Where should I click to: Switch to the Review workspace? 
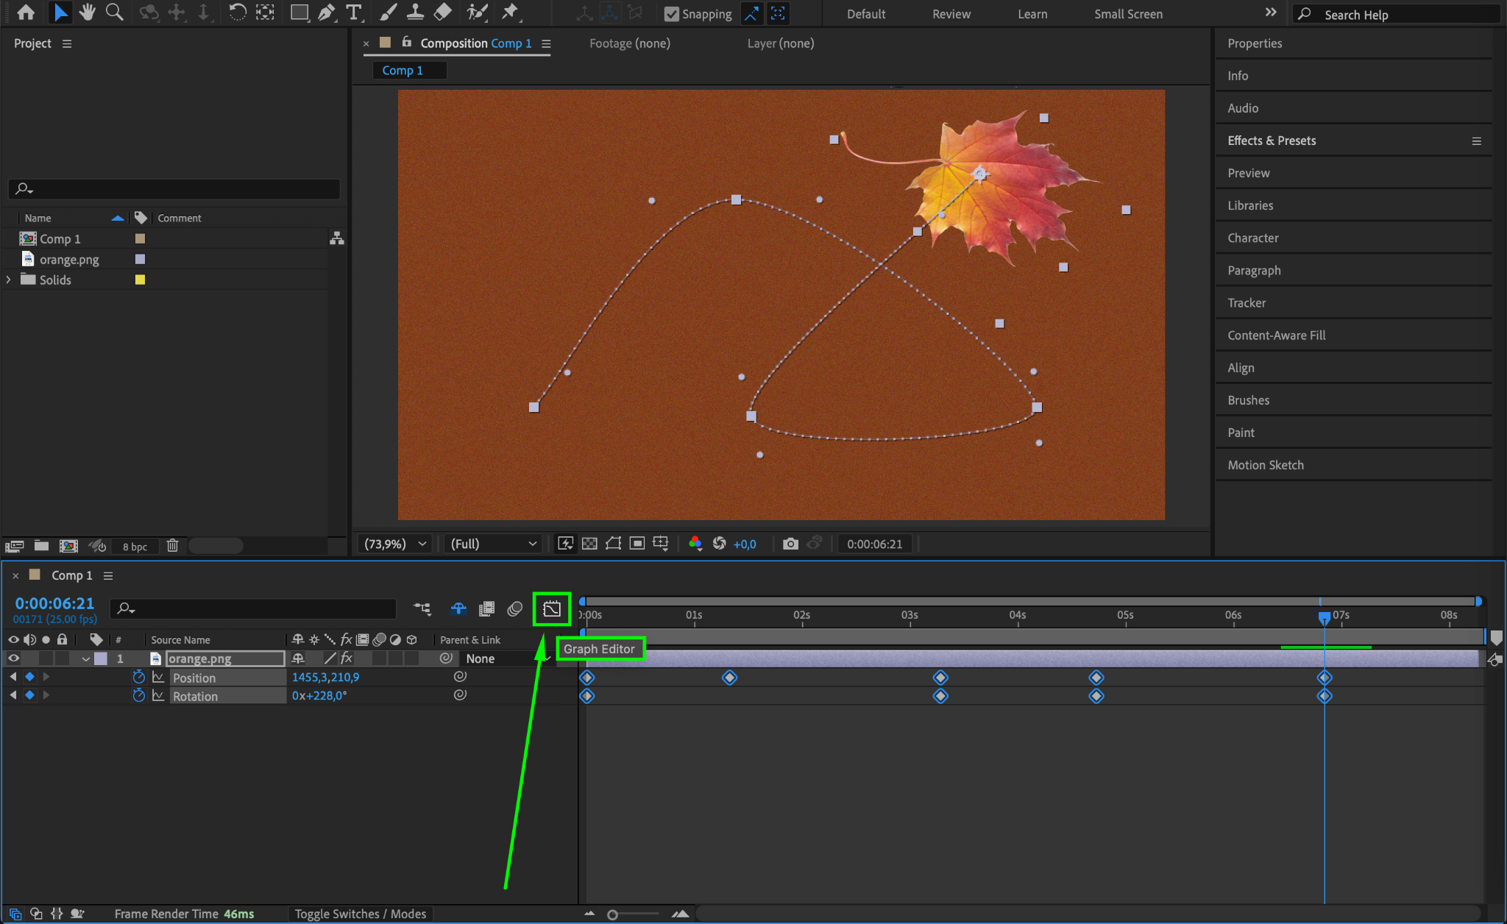pos(951,14)
